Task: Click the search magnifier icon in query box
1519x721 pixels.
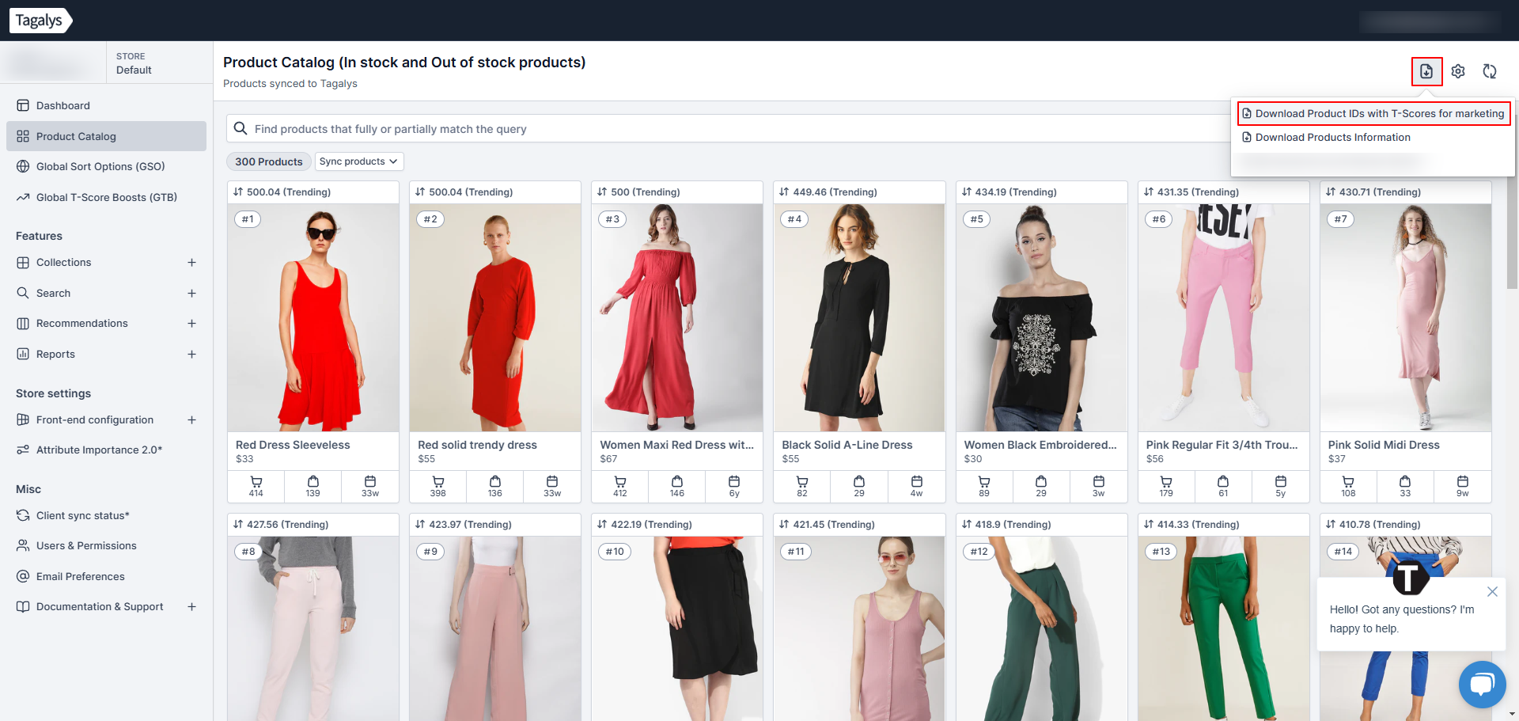Action: coord(241,128)
